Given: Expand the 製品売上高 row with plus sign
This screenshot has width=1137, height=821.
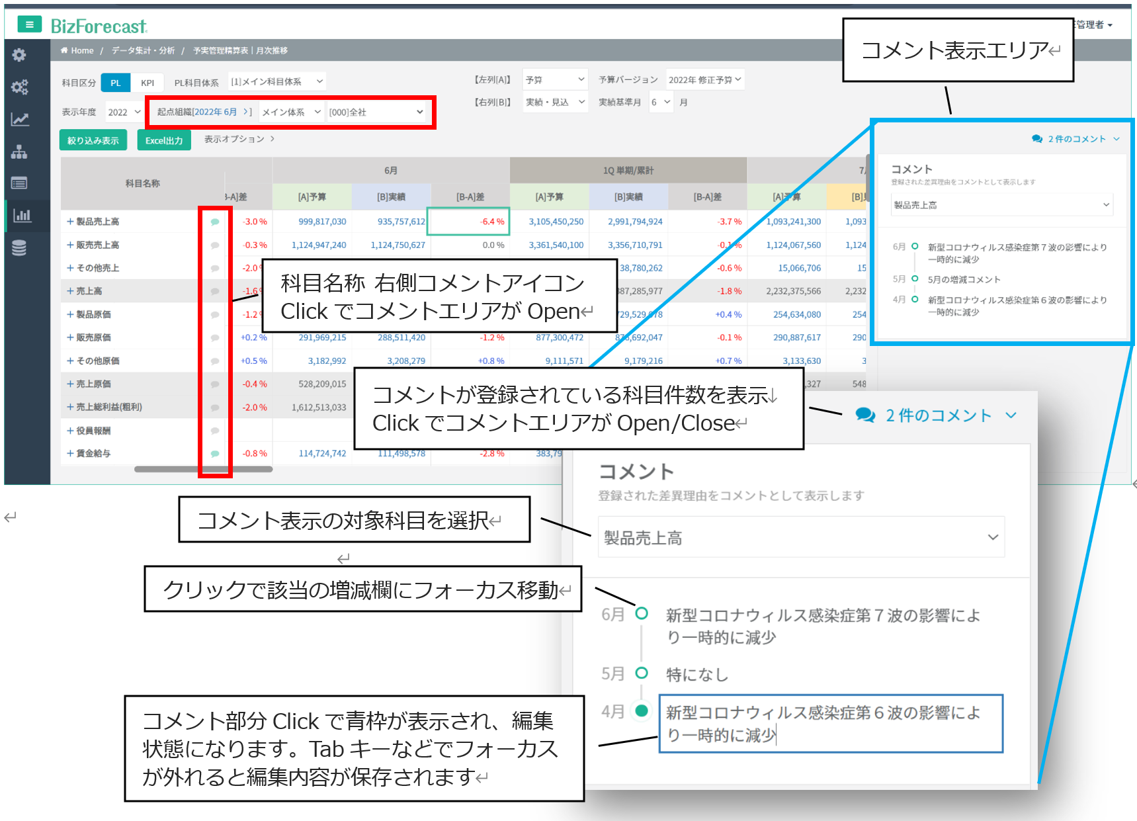Looking at the screenshot, I should (x=70, y=222).
